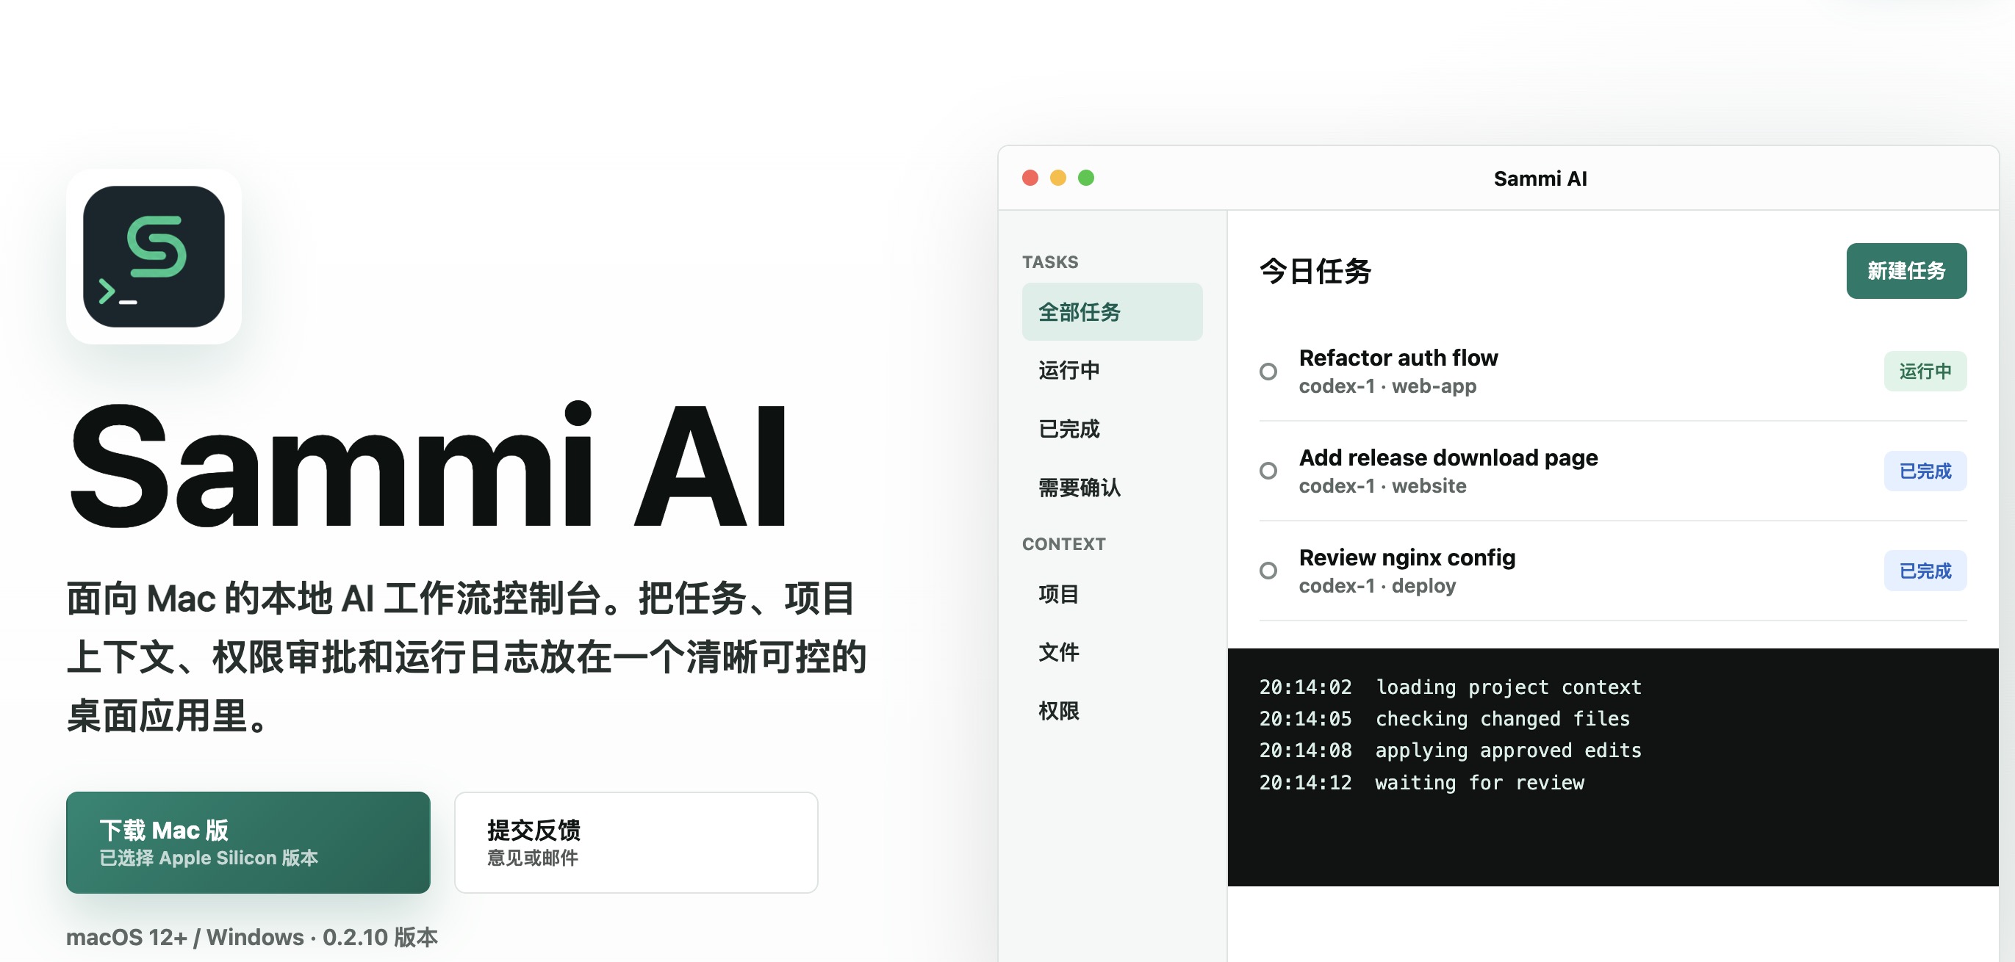This screenshot has height=962, width=2015.
Task: Click the large Sammi AI headline
Action: [428, 466]
